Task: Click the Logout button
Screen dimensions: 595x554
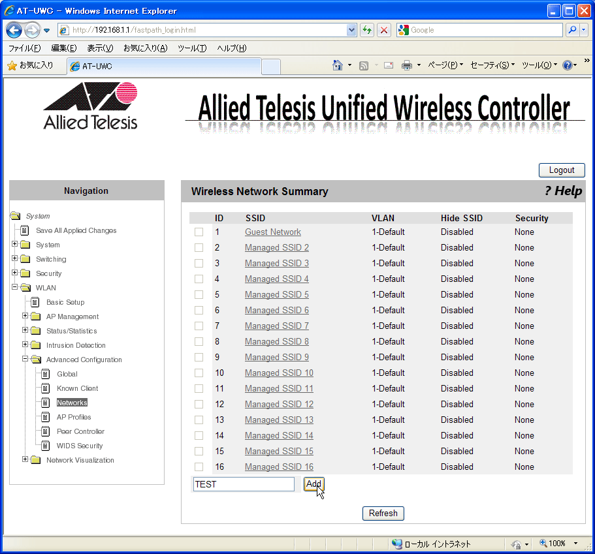Action: click(x=562, y=170)
